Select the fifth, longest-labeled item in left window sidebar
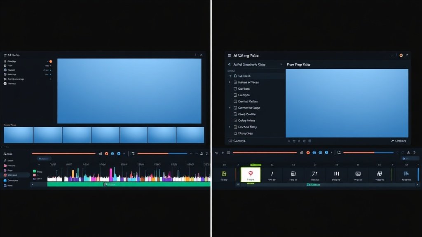Screen dimensions: 422x237 [x=14, y=79]
